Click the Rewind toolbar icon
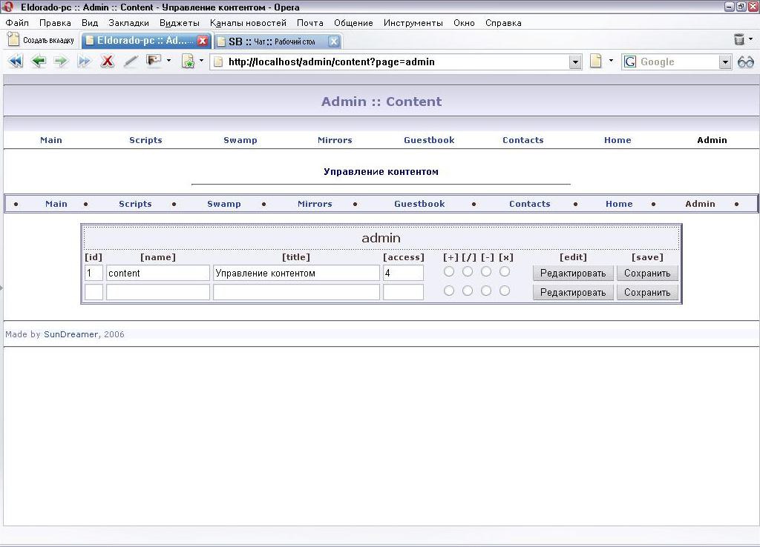This screenshot has height=547, width=760. pos(15,62)
